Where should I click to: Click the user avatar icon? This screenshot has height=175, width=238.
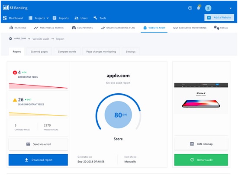[x=208, y=8]
